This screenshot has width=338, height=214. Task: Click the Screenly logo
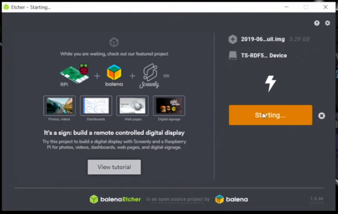pyautogui.click(x=149, y=76)
